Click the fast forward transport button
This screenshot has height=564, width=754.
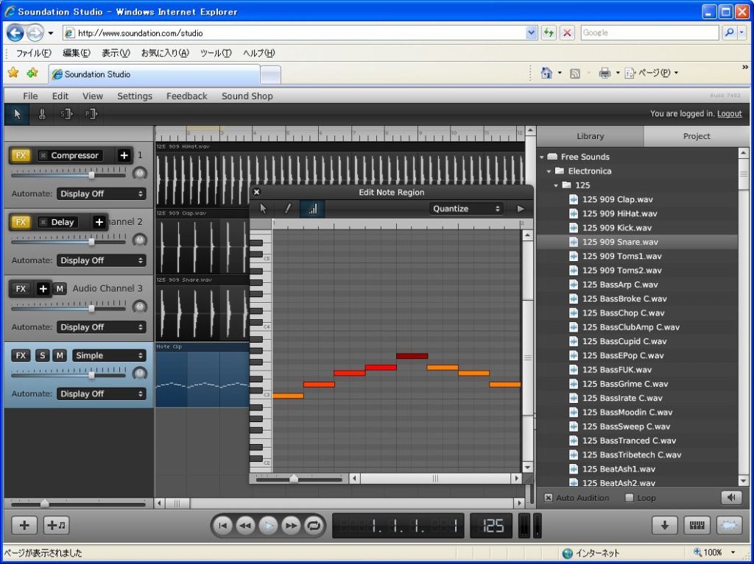pos(292,526)
